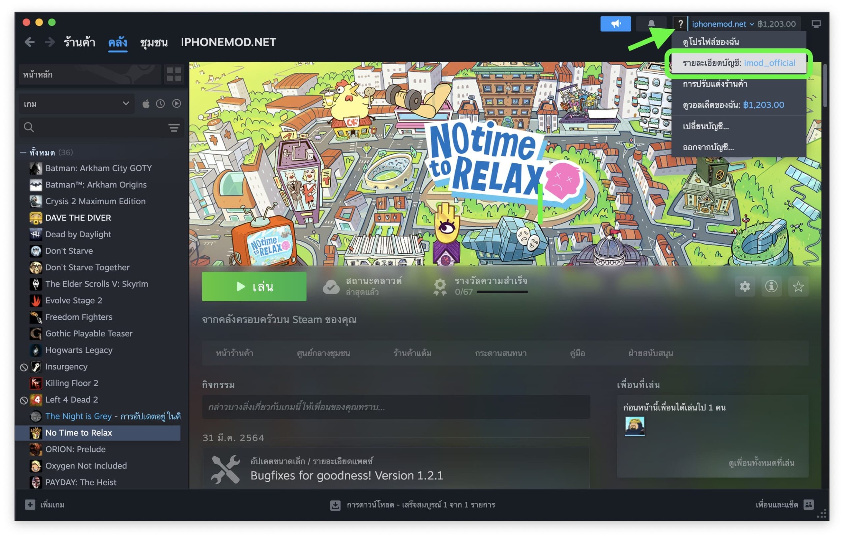Click ดูเพื่อนทั้งหมดที่เล่น link
The image size is (844, 538).
[x=761, y=463]
